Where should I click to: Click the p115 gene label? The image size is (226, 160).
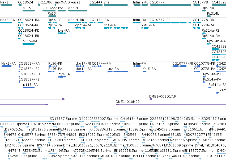pyautogui.click(x=27, y=8)
